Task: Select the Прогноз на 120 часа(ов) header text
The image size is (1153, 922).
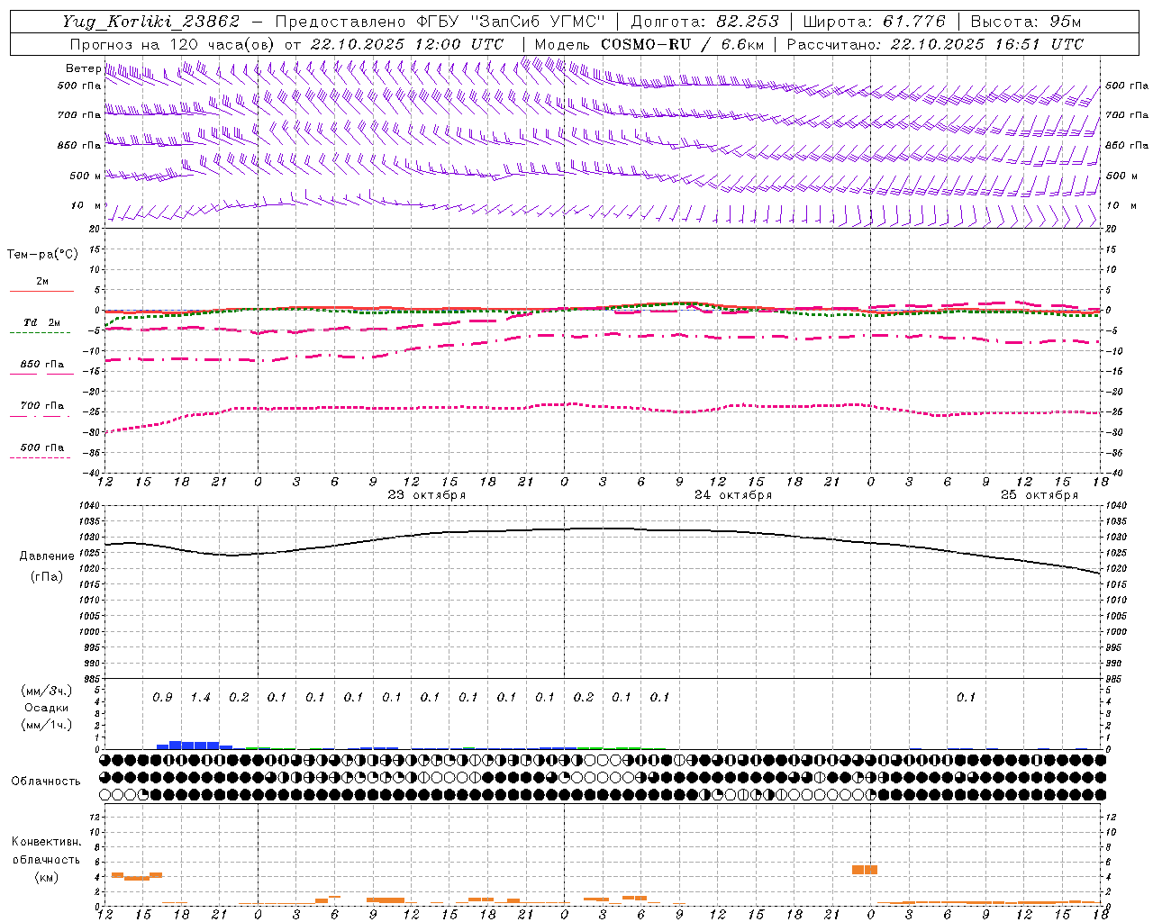Action: (174, 44)
